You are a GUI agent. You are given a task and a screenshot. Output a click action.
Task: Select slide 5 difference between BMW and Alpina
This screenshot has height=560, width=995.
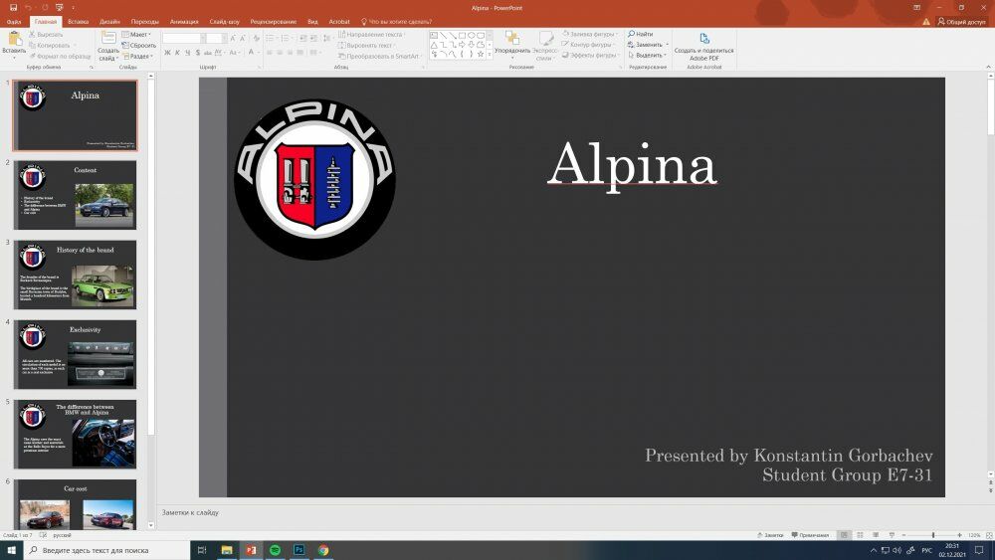click(x=75, y=434)
